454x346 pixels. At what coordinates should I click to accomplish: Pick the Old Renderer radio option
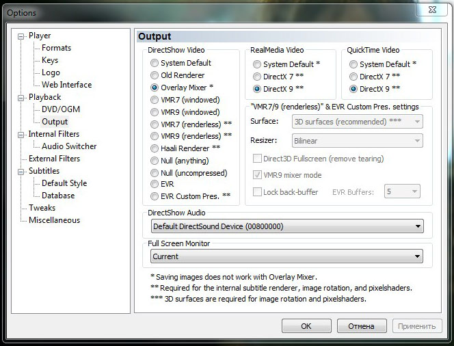[x=155, y=75]
